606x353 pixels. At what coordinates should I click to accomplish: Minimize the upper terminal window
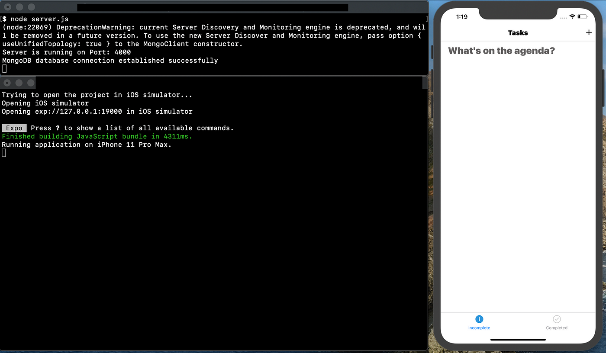click(19, 7)
